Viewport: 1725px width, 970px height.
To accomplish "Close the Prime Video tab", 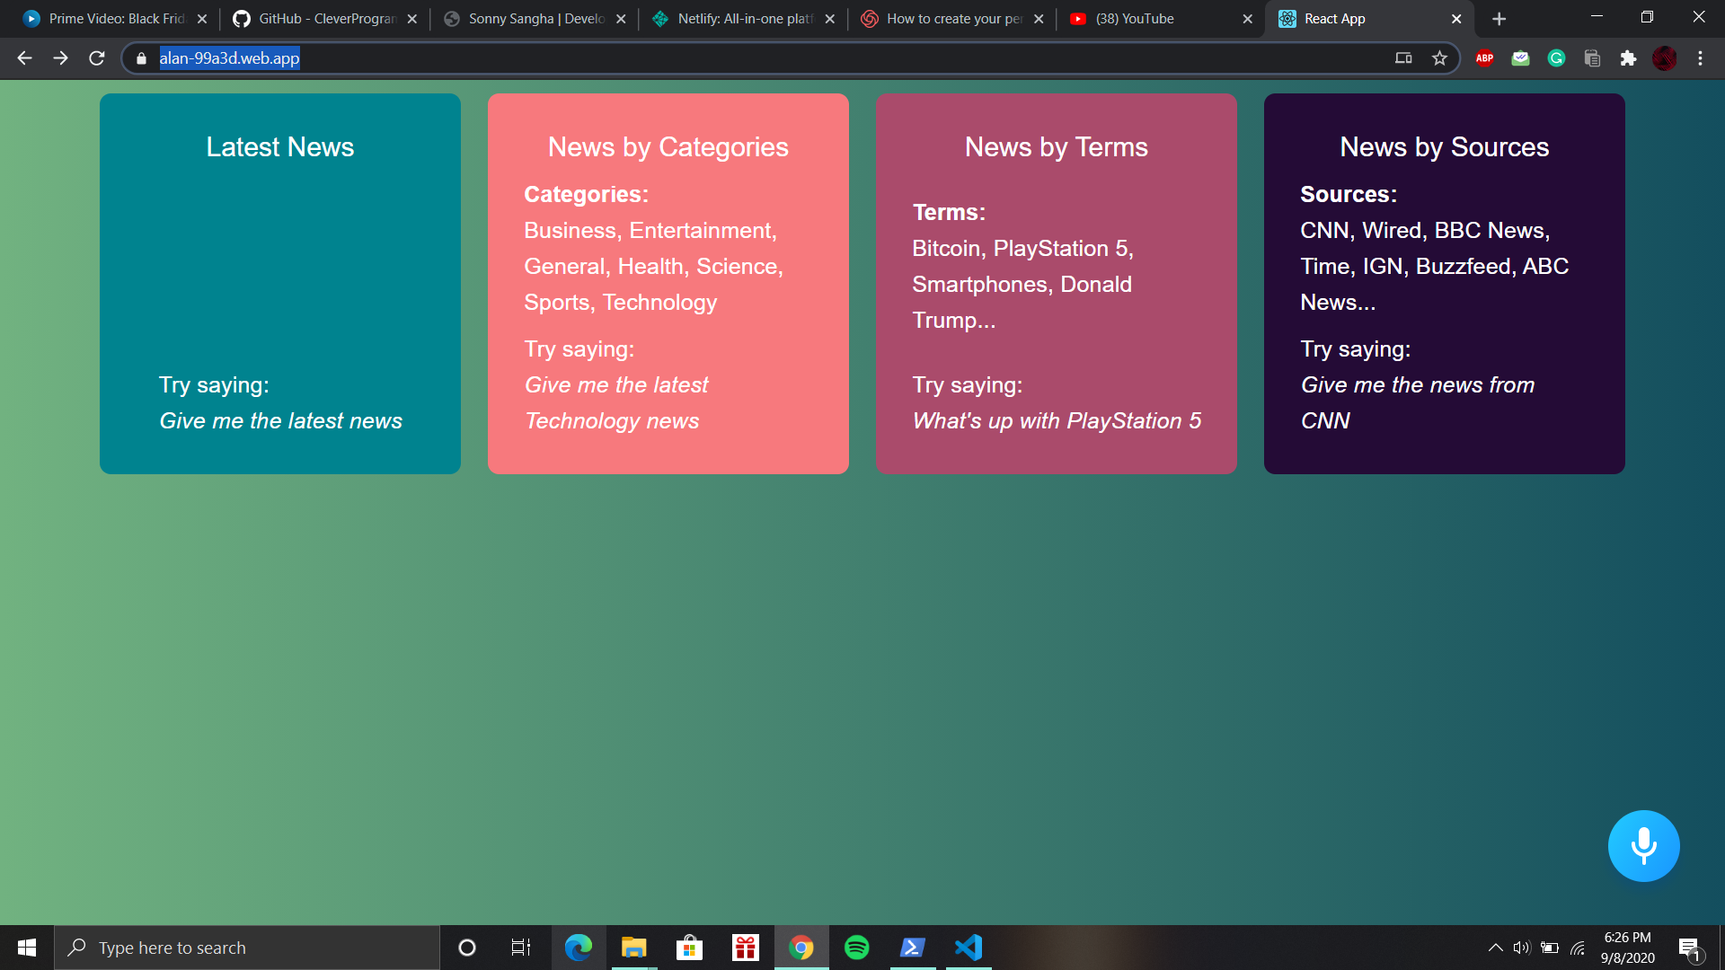I will 202,19.
